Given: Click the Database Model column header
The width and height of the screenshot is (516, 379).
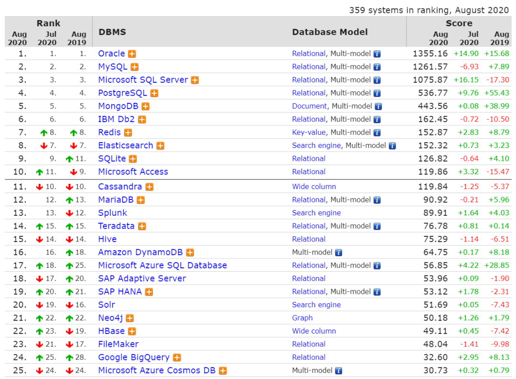Looking at the screenshot, I should (x=330, y=32).
